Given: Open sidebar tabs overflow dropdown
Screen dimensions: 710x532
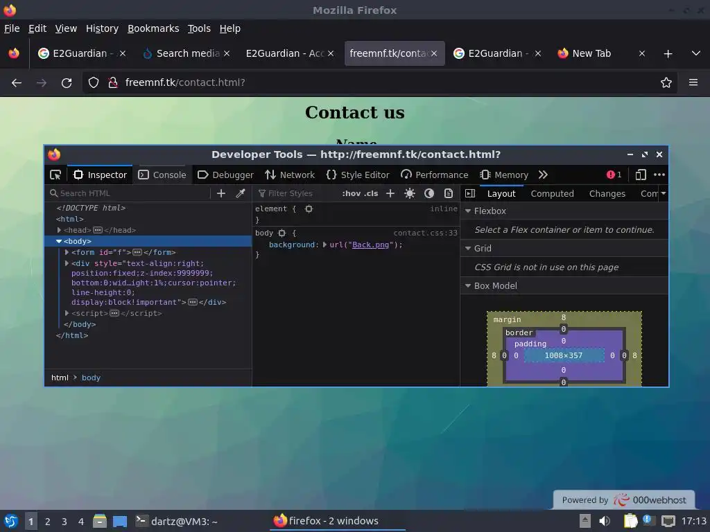Looking at the screenshot, I should (664, 193).
